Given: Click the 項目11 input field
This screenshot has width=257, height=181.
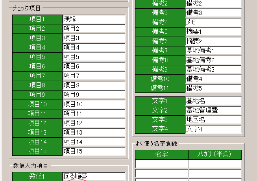Looking at the screenshot, I should (94, 113).
